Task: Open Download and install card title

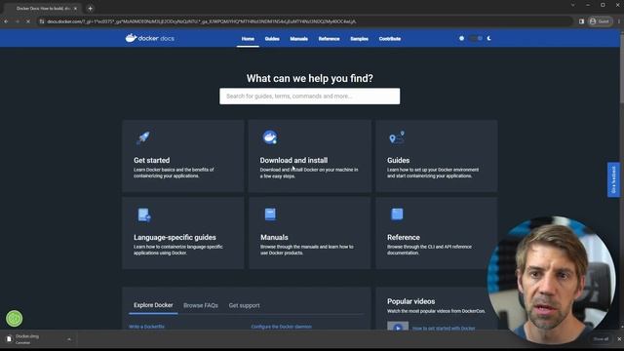Action: click(x=293, y=160)
